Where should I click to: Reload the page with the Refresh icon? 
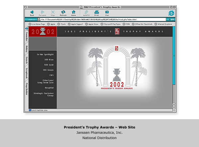[x=63, y=12]
